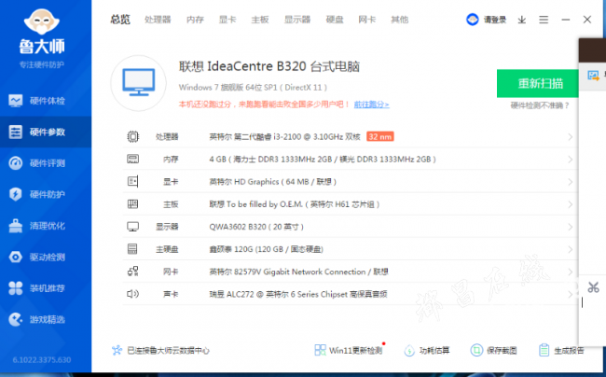Click 4 GB DDR3 1333MHz memory text
The image size is (606, 377).
pos(323,160)
